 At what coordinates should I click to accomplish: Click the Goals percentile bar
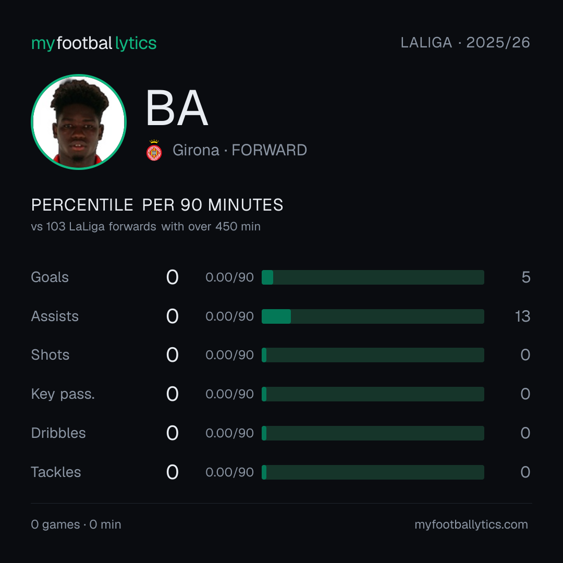click(373, 277)
